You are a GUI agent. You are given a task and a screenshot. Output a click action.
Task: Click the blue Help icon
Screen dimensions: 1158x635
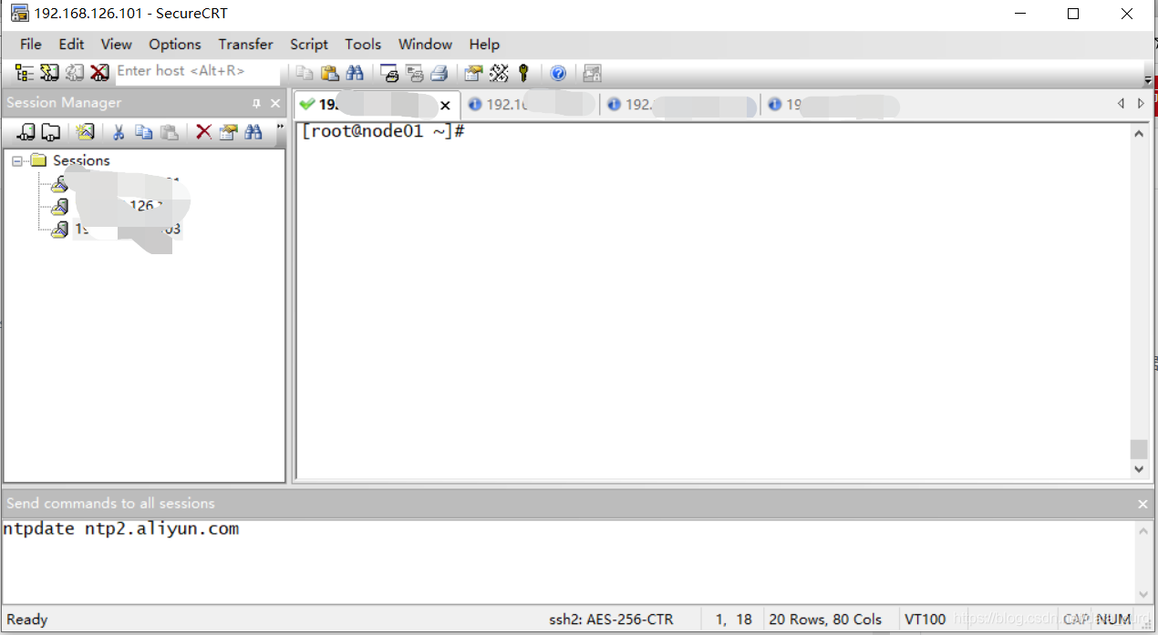558,73
